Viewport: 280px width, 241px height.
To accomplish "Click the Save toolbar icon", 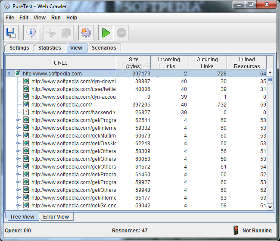I will (11, 33).
